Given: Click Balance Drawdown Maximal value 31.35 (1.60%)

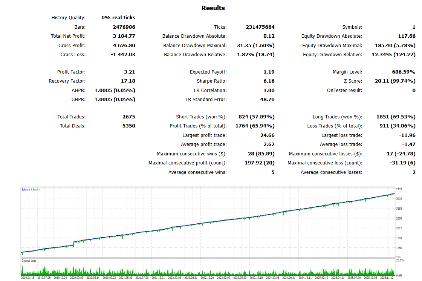Looking at the screenshot, I should (x=256, y=46).
